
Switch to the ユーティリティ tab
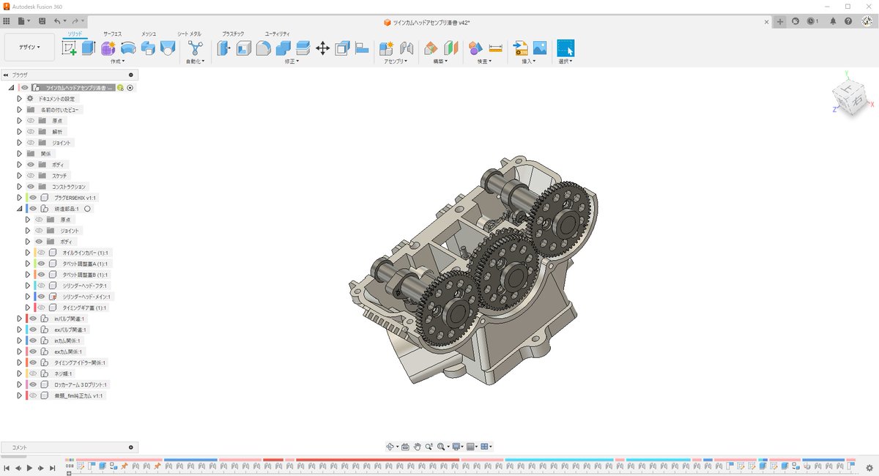point(278,34)
